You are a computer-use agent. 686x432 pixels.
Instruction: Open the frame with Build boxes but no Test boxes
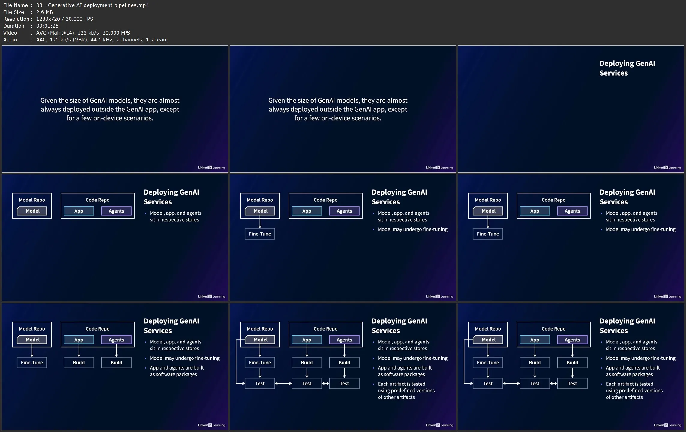[x=115, y=367]
